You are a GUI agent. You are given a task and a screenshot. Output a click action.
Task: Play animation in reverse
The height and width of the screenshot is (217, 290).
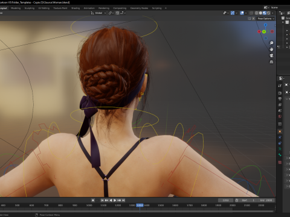[x=111, y=200]
